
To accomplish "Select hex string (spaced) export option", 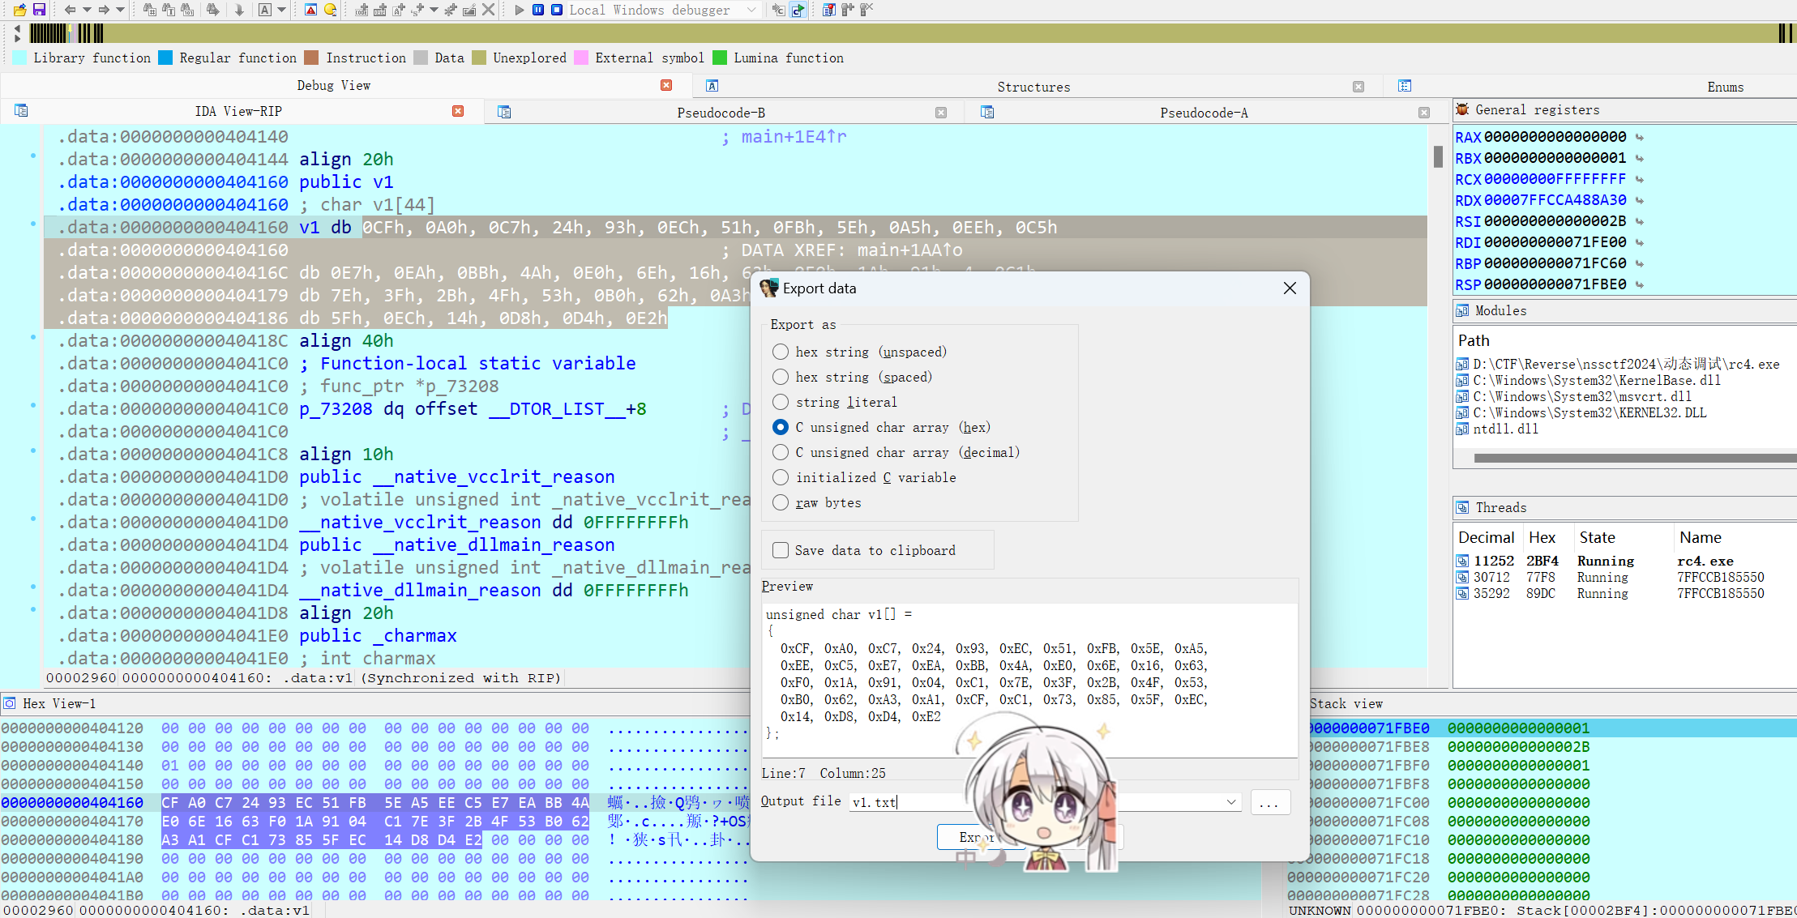I will click(781, 377).
